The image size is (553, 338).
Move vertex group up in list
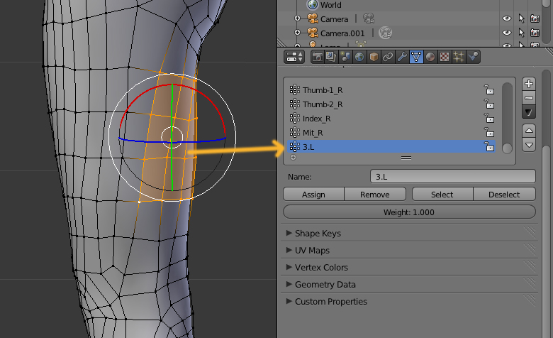point(528,130)
